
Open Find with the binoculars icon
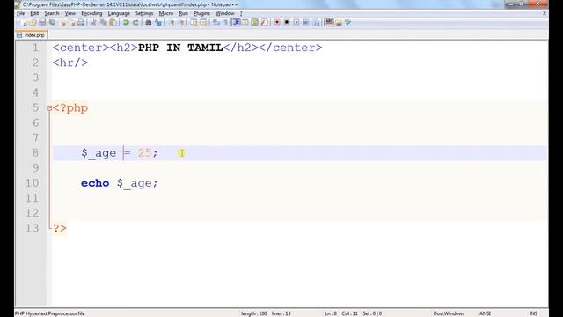148,23
